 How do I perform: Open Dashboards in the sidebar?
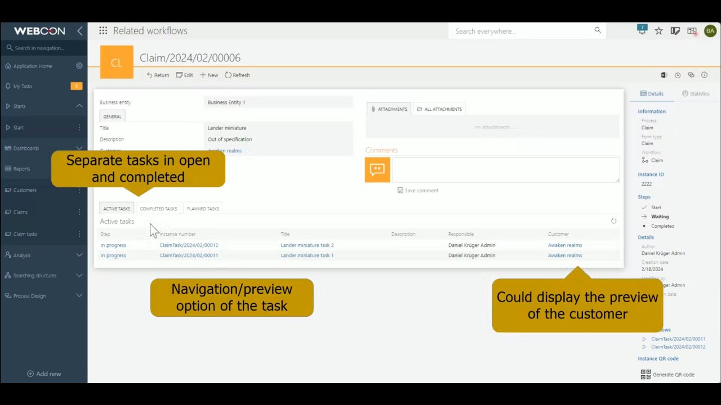pos(26,148)
